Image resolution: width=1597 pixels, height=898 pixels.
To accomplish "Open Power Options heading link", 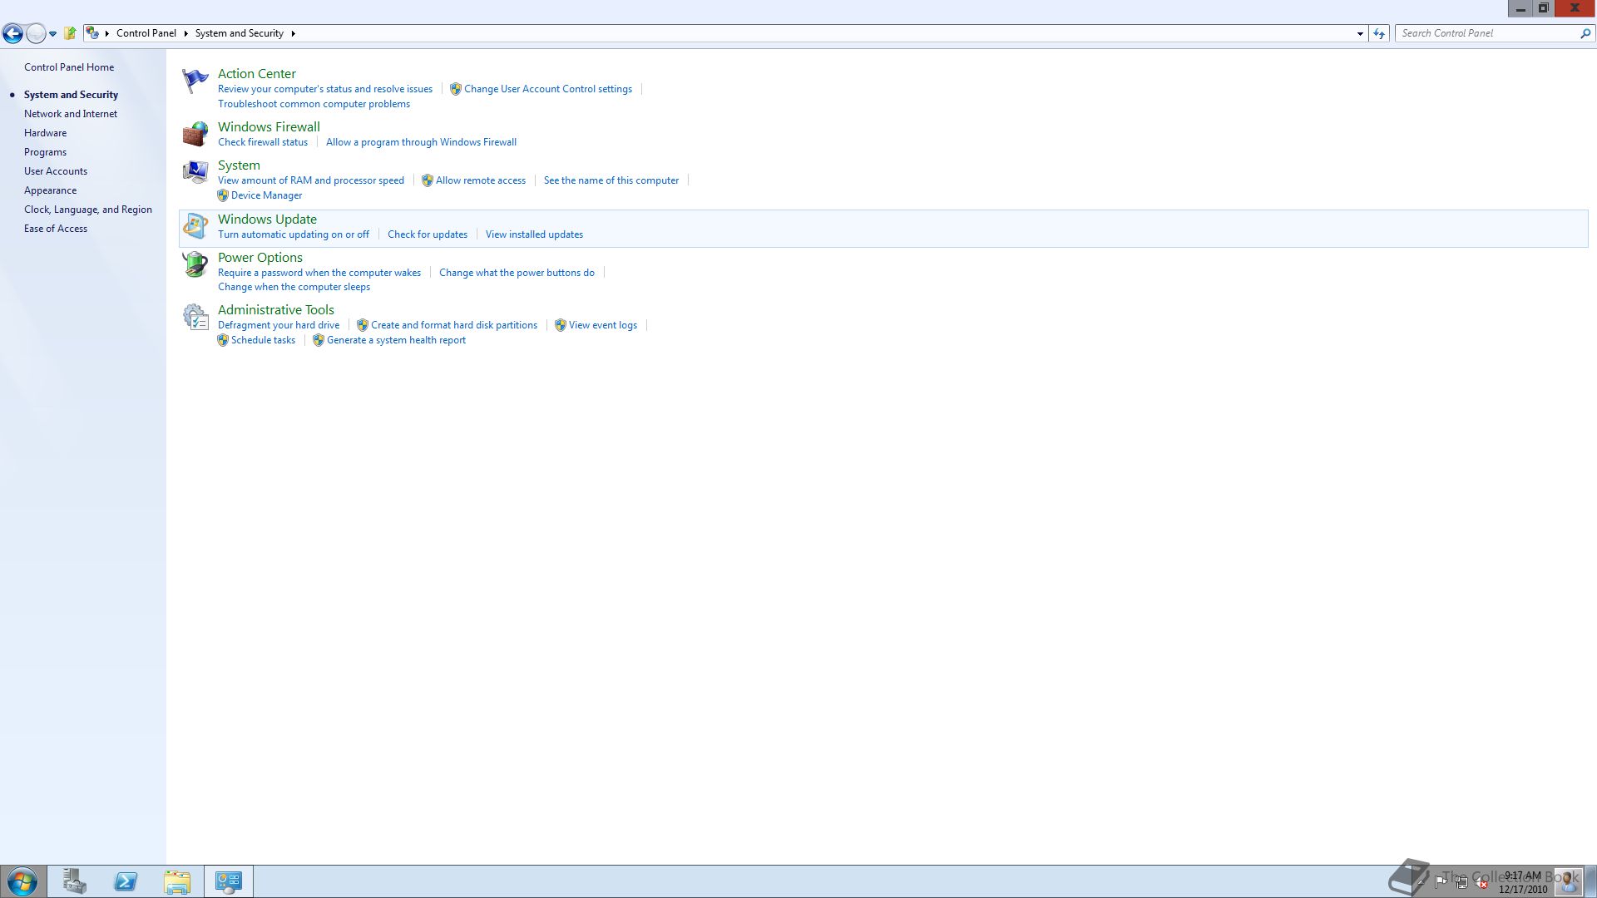I will click(260, 258).
